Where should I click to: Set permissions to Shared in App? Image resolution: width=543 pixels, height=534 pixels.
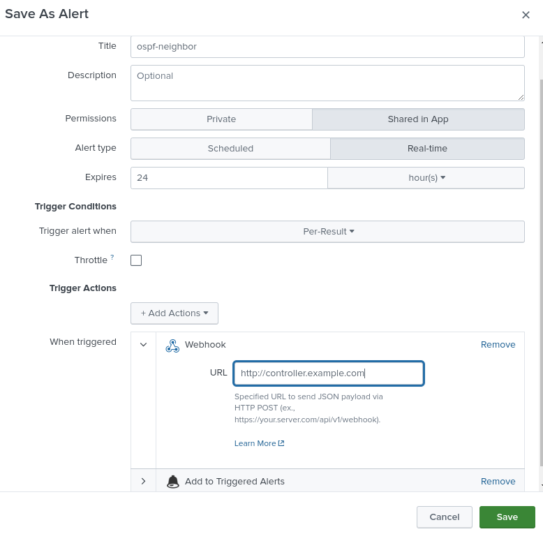coord(417,119)
